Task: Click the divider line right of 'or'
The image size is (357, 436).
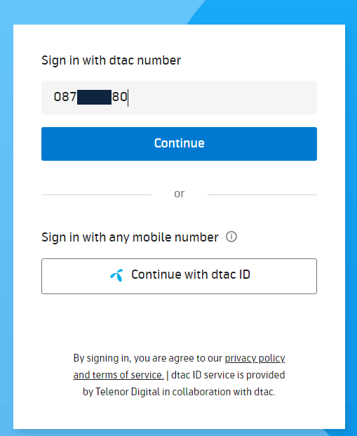Action: pyautogui.click(x=262, y=194)
